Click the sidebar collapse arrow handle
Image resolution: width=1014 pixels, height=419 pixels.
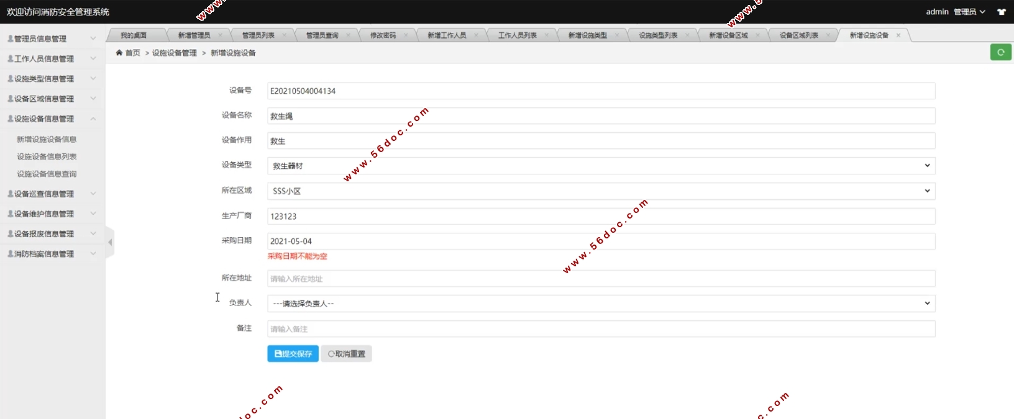pos(110,242)
